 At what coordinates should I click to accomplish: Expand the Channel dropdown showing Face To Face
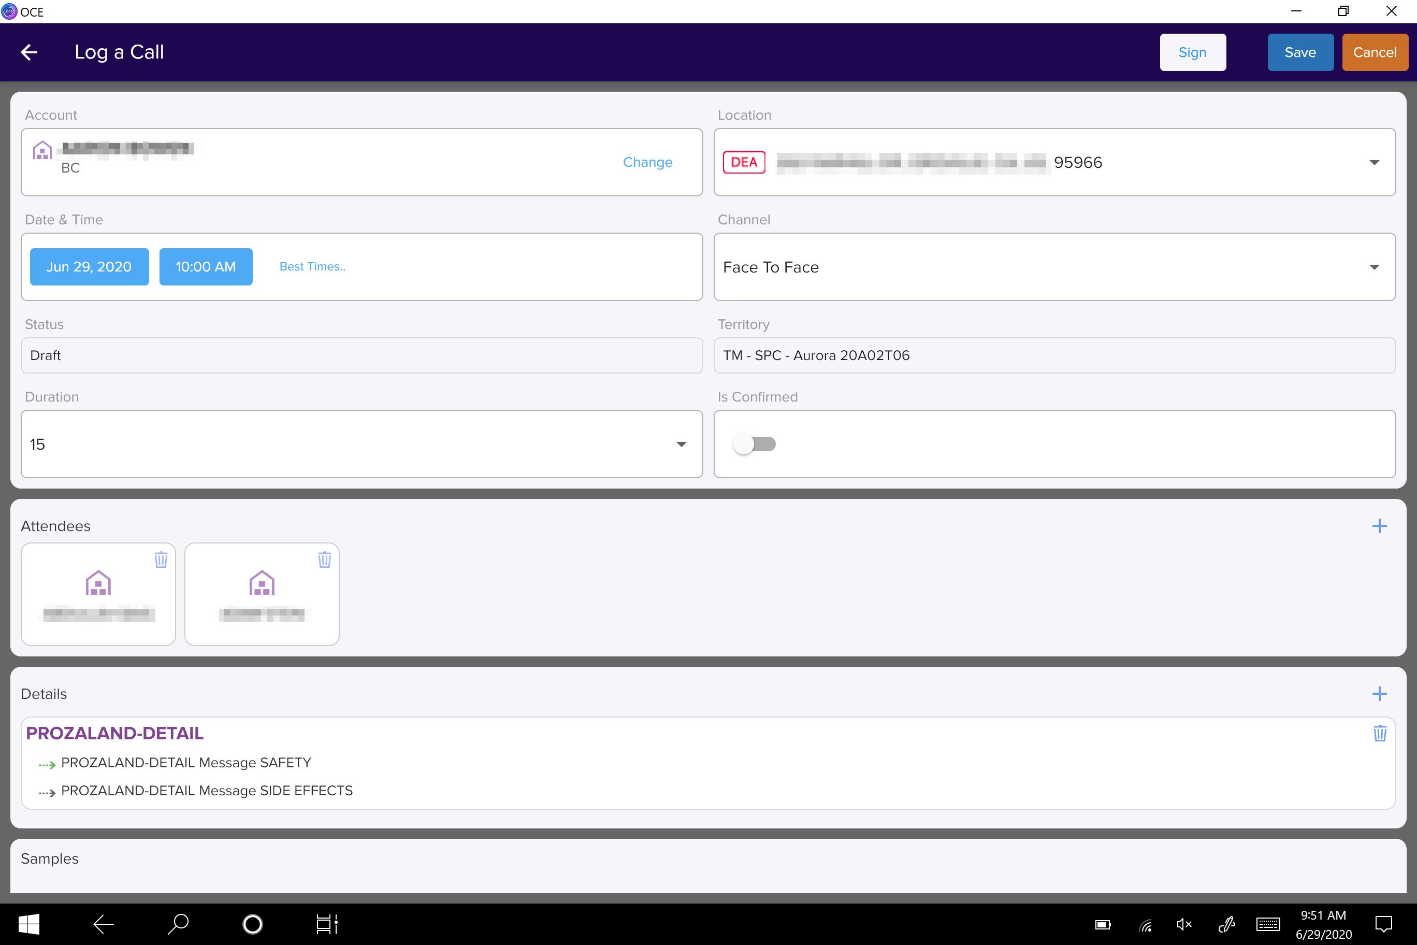(x=1375, y=267)
